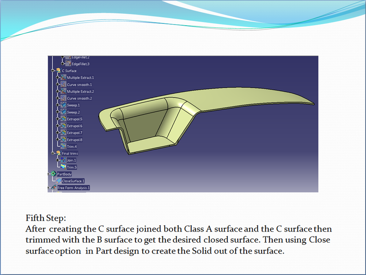Click the CloseSurface.1 feature icon
The image size is (366, 275).
click(x=59, y=180)
